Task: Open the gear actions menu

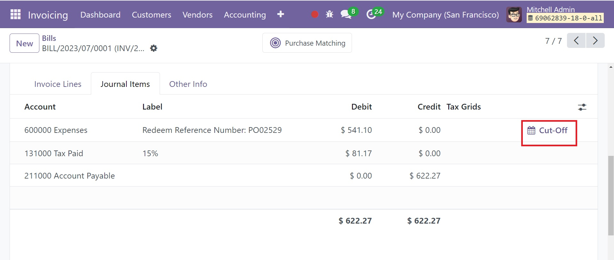Action: tap(154, 48)
